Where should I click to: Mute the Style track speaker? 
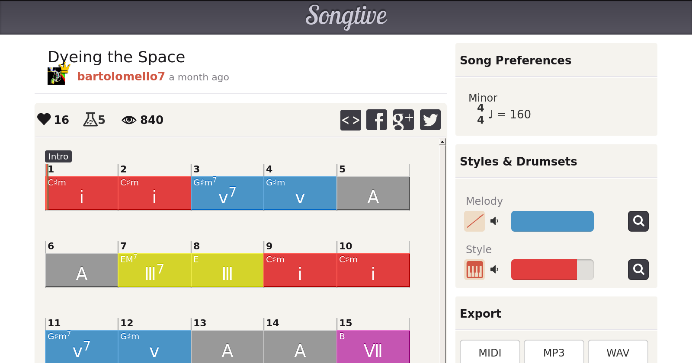(494, 270)
